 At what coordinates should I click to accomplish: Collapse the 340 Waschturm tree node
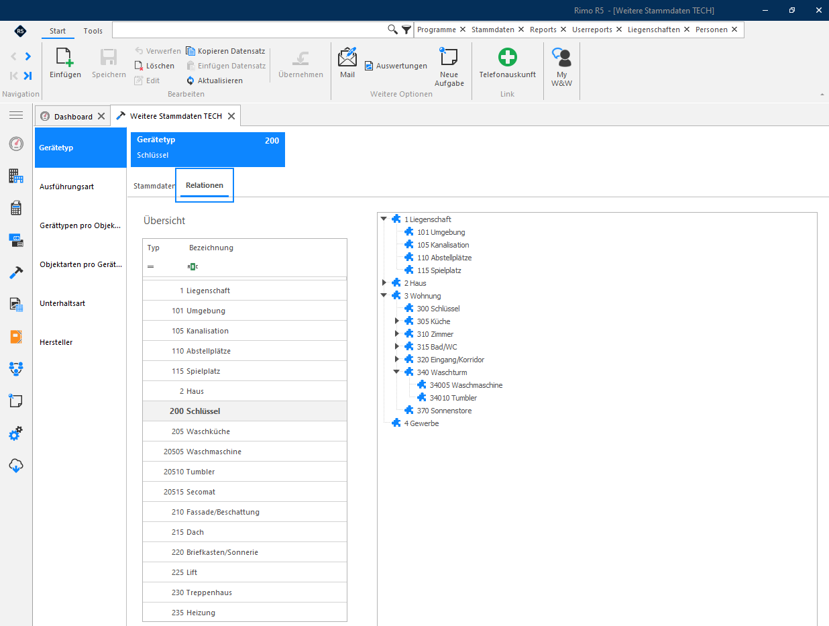point(397,372)
